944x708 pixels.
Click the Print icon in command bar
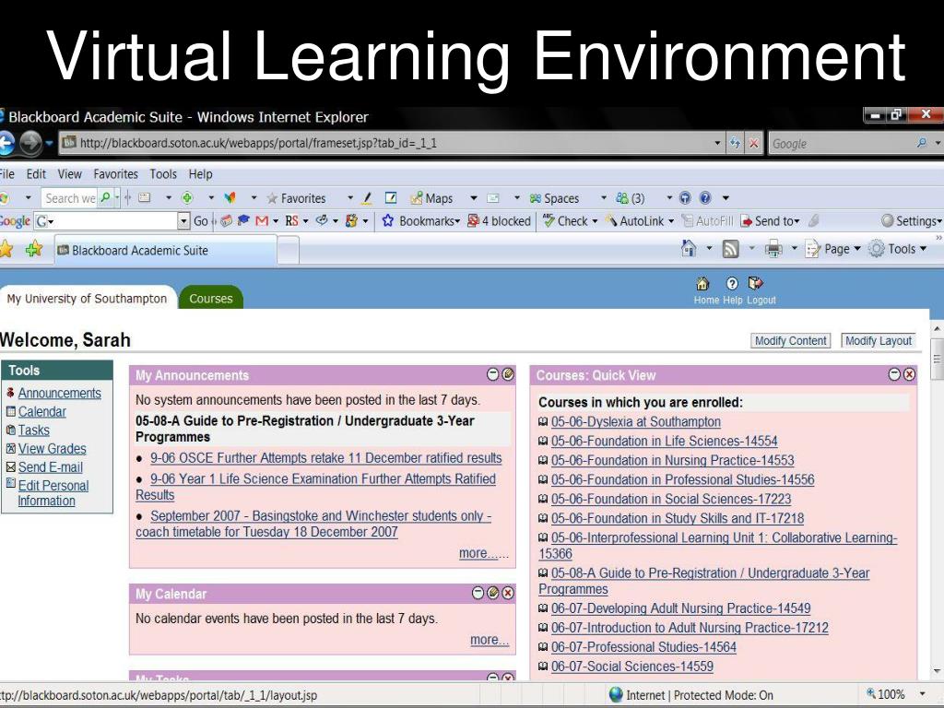(x=773, y=249)
